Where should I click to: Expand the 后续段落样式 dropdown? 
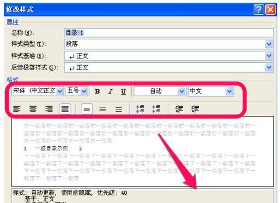[x=269, y=67]
